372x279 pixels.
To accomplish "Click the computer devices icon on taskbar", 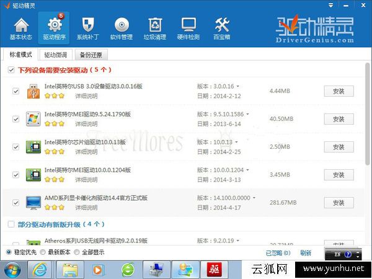I will (157, 270).
